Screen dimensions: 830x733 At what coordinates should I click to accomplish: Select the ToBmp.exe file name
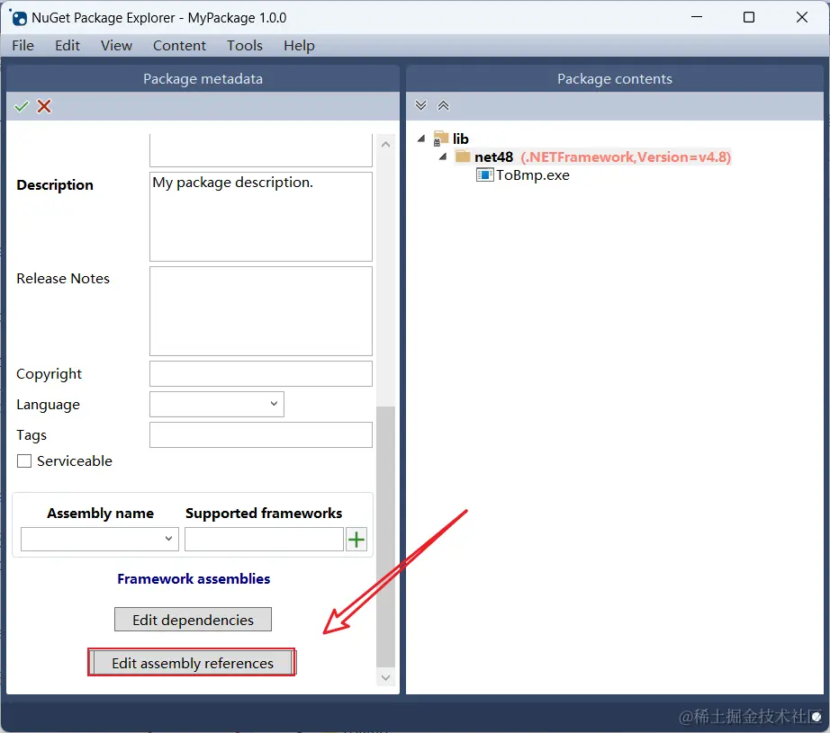tap(533, 175)
